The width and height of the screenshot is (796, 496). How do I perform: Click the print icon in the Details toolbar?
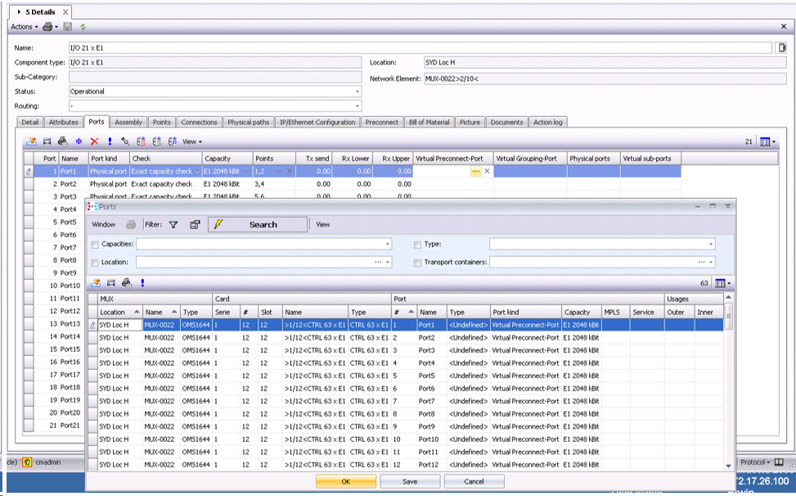pyautogui.click(x=47, y=26)
